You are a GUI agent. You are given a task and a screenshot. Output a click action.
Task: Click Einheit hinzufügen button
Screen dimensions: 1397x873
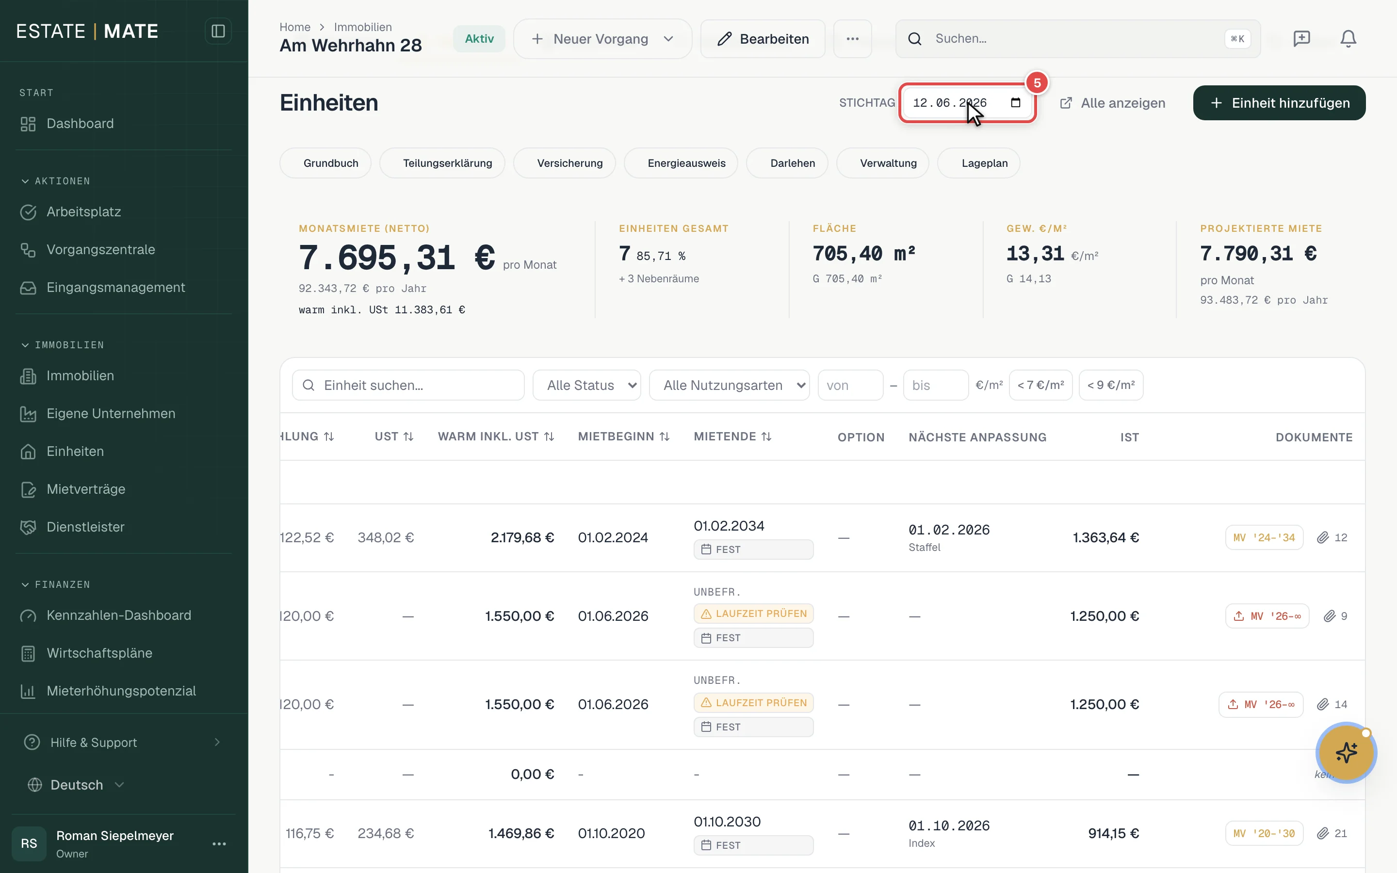[1279, 103]
